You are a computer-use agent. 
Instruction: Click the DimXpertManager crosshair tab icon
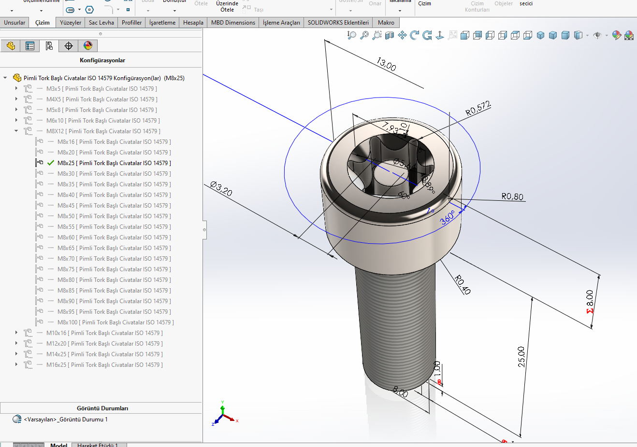click(x=69, y=46)
